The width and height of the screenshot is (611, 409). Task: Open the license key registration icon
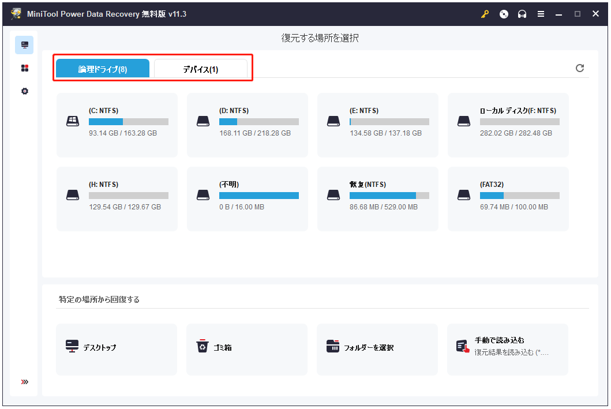485,14
